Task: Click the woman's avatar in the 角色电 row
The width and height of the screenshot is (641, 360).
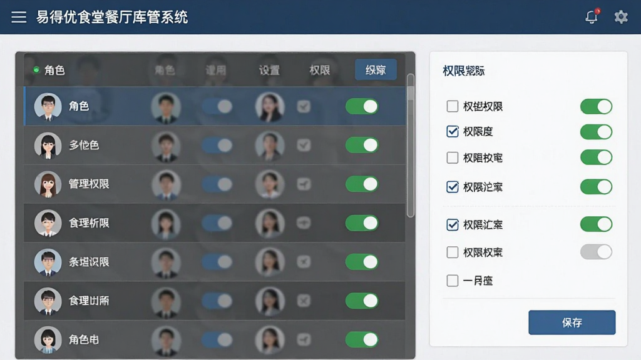Action: pyautogui.click(x=270, y=340)
